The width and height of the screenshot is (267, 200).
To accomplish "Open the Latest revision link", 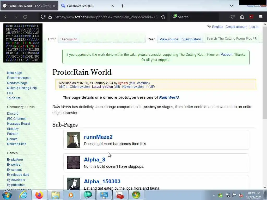I will coord(102,87).
